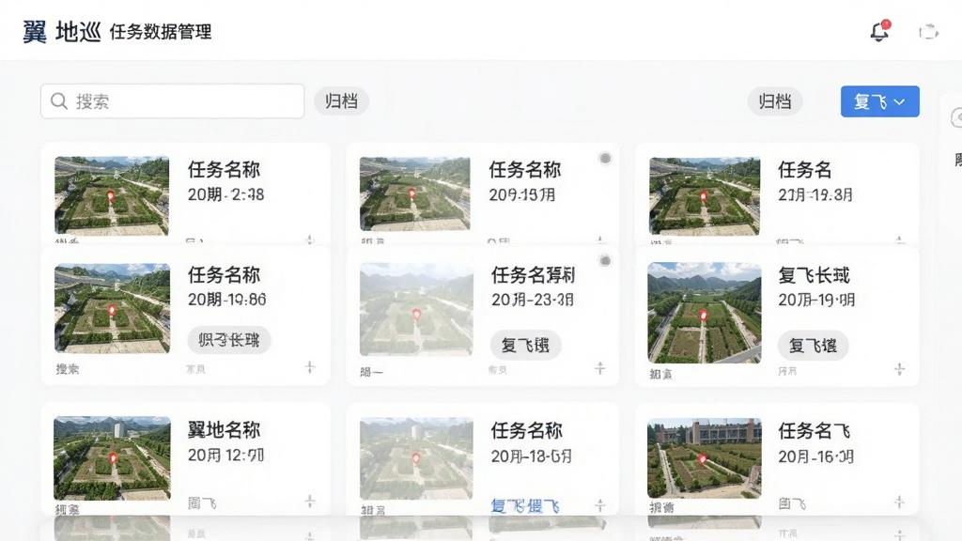Open the blue 复飞 dropdown

click(879, 101)
